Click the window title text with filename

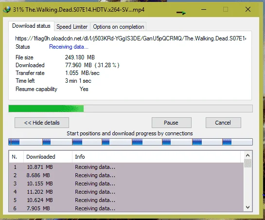(79, 10)
